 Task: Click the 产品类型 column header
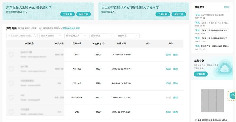59,44
